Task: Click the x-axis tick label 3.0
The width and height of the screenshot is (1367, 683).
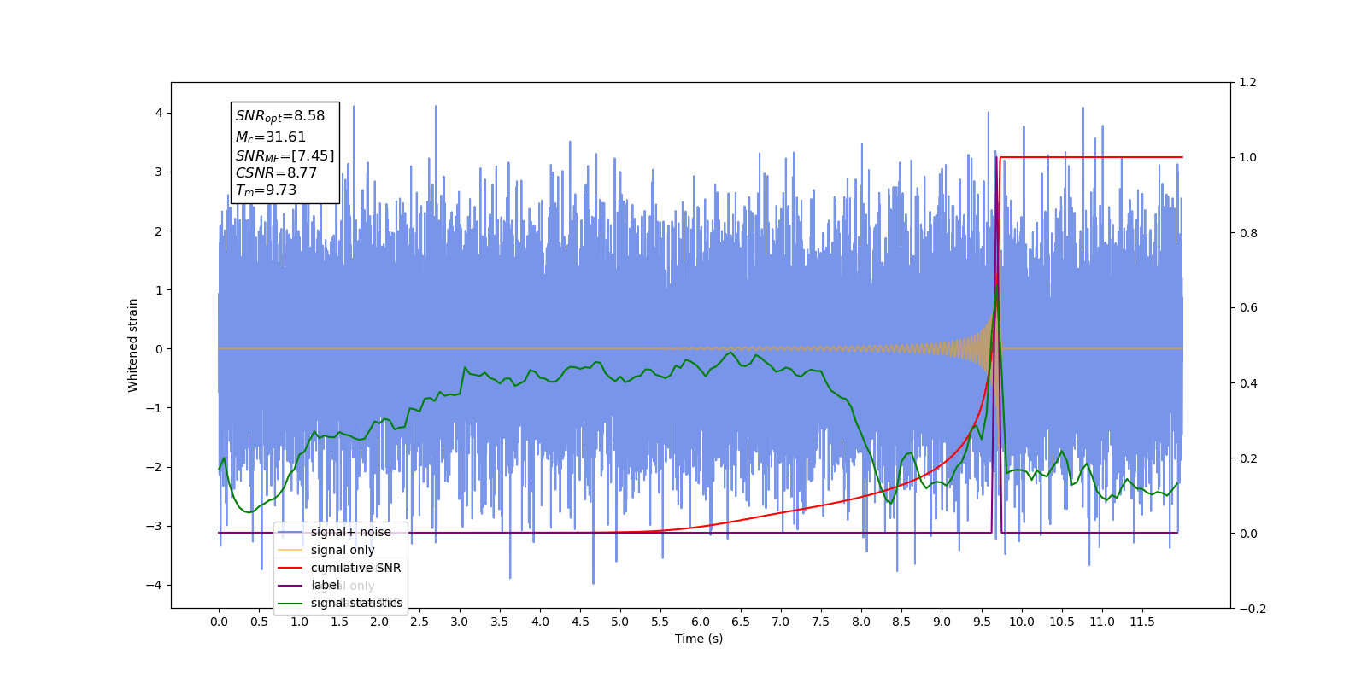Action: tap(460, 622)
